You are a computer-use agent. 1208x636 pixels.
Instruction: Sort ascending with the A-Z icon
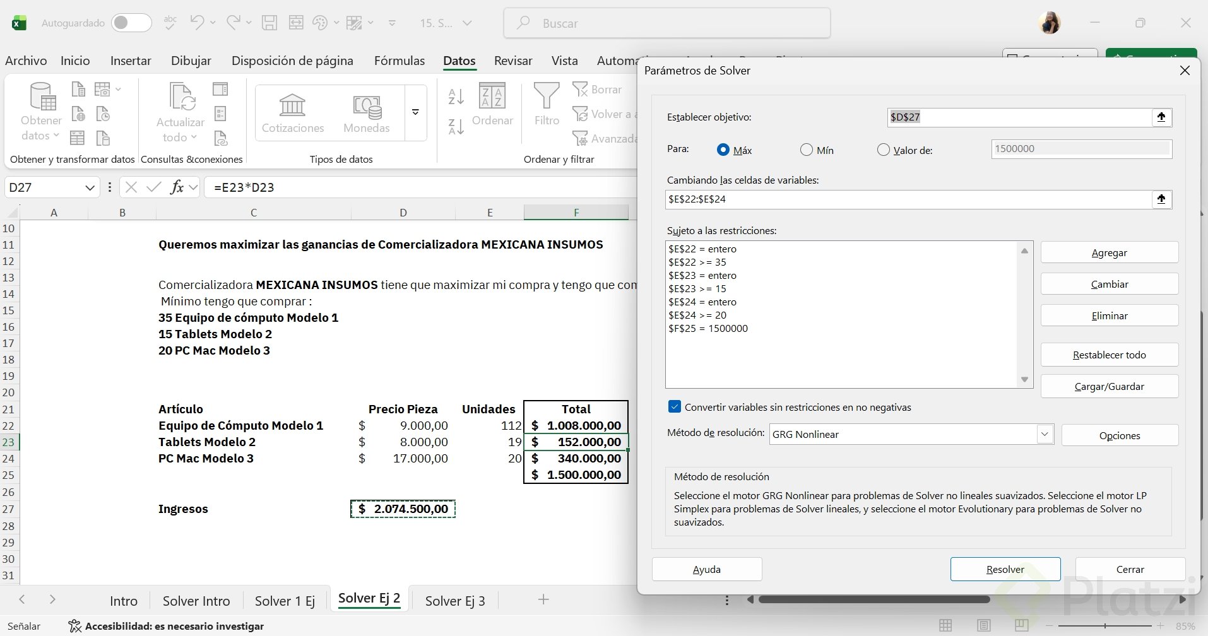(456, 97)
